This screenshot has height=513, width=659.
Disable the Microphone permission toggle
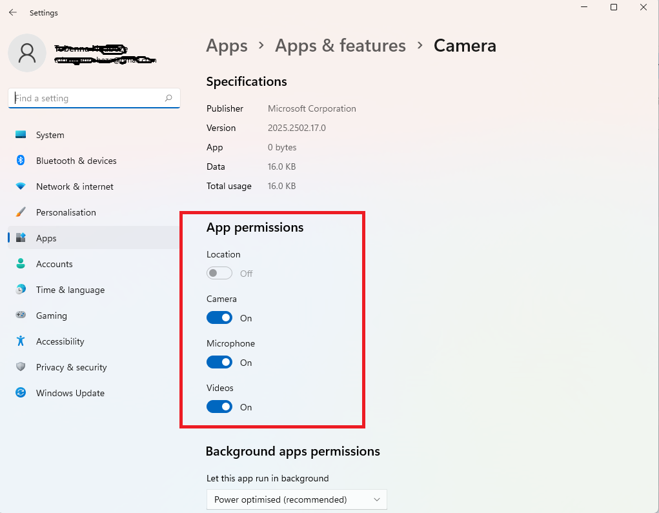click(x=219, y=363)
